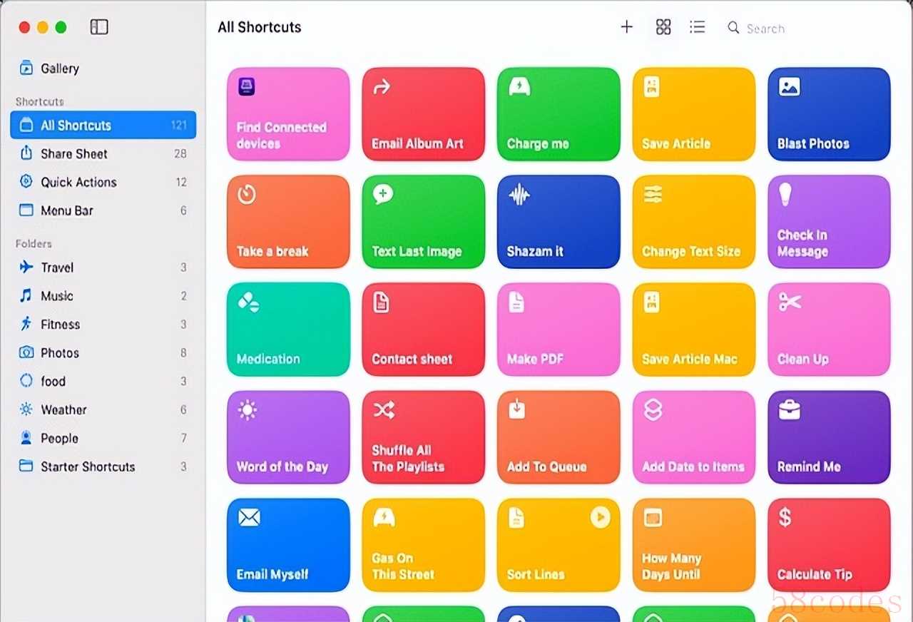The width and height of the screenshot is (913, 622).
Task: Open the Gallery
Action: click(x=59, y=68)
